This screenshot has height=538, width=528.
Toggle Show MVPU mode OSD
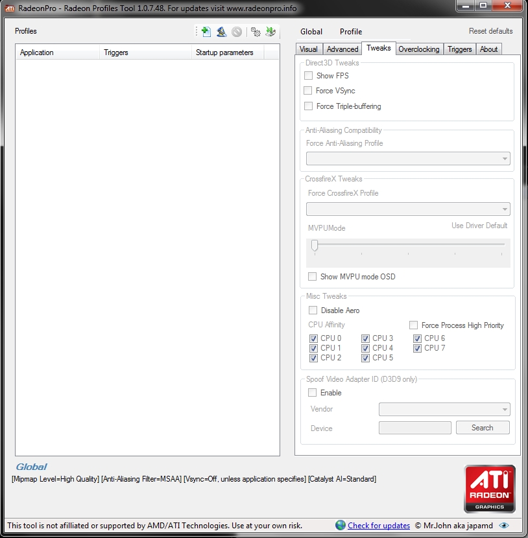pos(312,276)
